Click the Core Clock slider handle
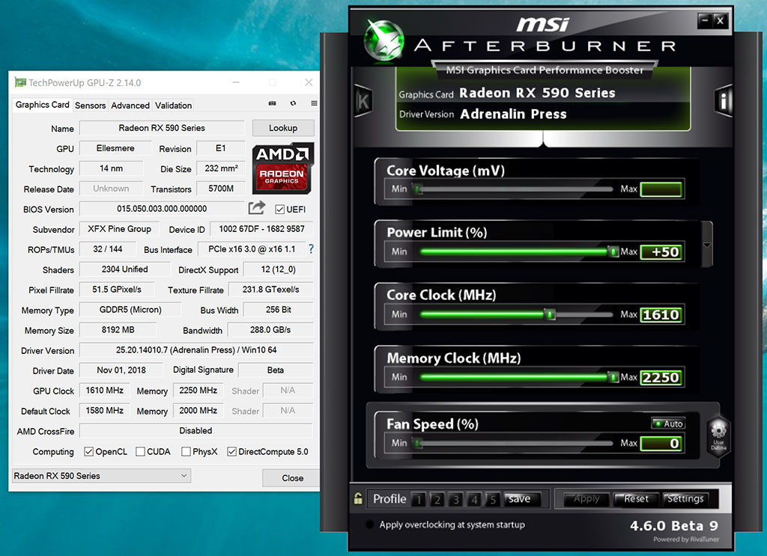This screenshot has width=767, height=556. tap(550, 314)
